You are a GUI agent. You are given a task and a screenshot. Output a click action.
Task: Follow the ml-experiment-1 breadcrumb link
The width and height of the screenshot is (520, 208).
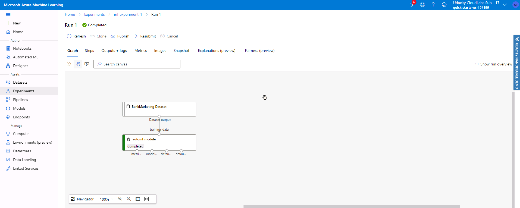click(128, 14)
